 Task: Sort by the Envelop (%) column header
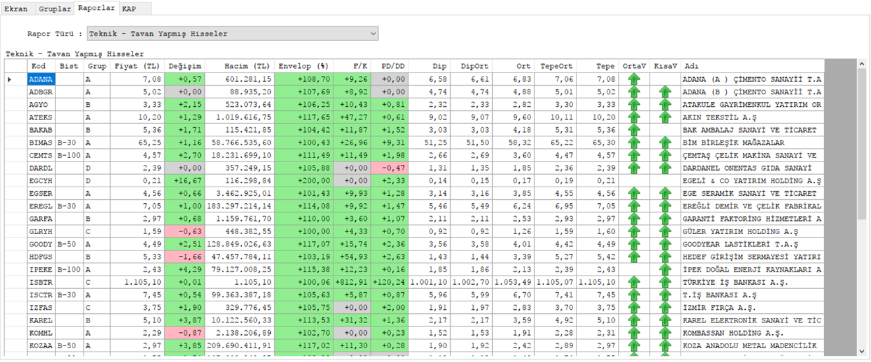point(304,66)
